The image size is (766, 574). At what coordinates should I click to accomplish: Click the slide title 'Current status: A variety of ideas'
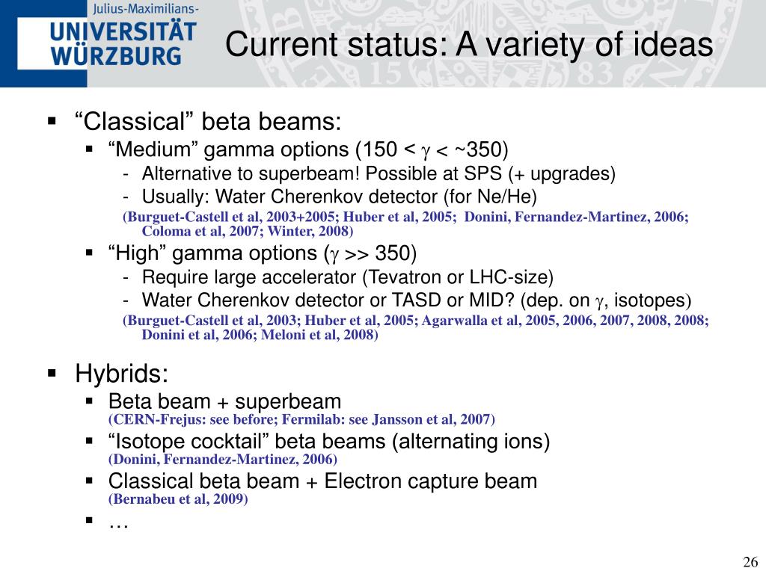pyautogui.click(x=469, y=44)
